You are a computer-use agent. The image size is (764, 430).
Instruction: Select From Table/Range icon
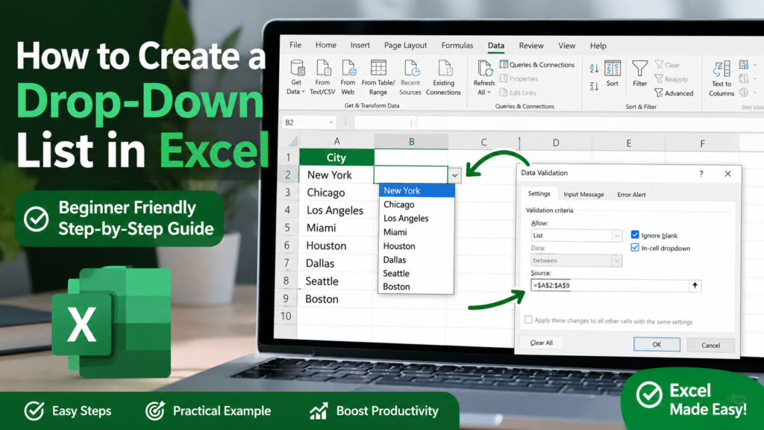pos(378,68)
